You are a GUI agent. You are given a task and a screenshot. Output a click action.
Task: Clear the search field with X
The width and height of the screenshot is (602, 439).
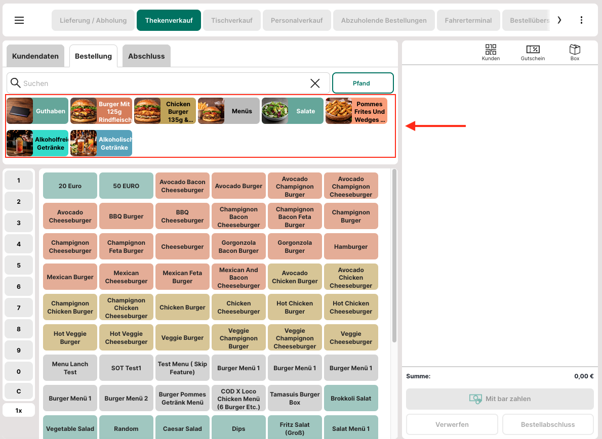(315, 83)
